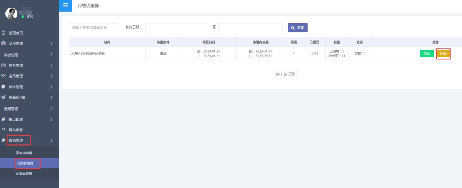Click the 状态 column header
This screenshot has width=462, height=188.
tap(360, 42)
